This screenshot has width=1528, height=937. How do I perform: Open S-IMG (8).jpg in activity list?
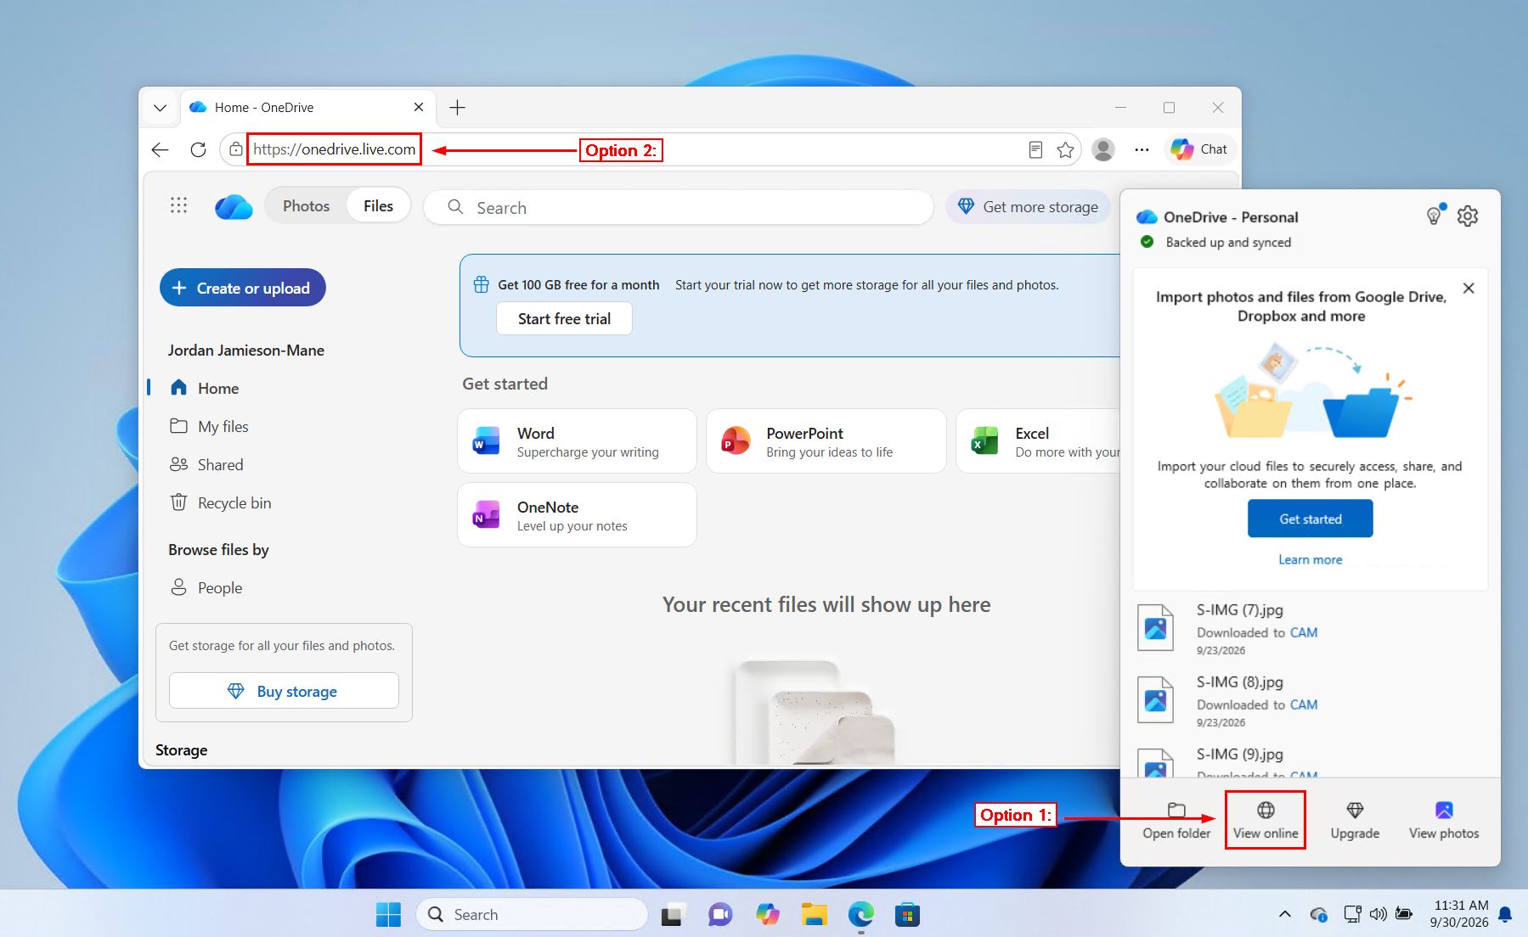[x=1311, y=700]
